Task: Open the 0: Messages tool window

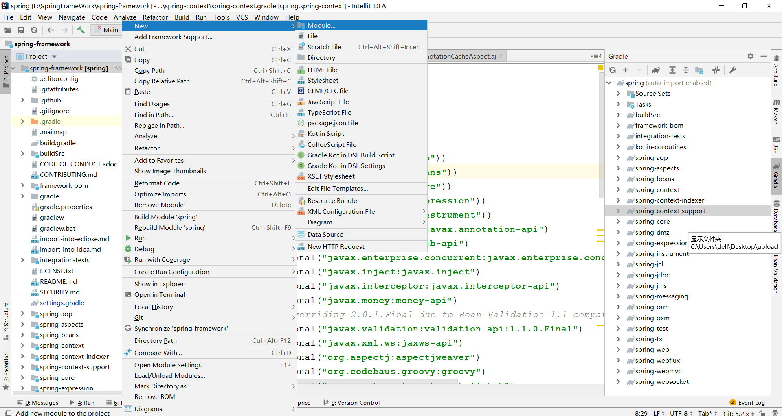Action: coord(38,403)
